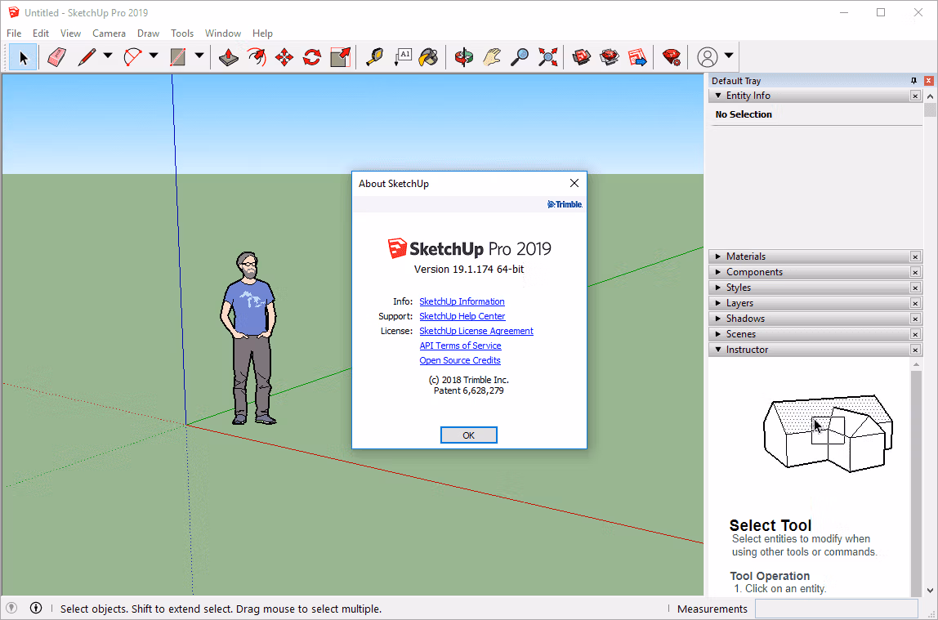Select the Eraser tool
The image size is (938, 620).
point(57,57)
